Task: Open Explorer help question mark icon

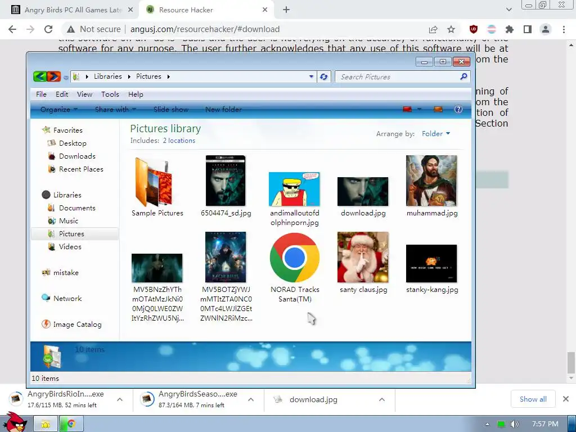Action: (x=458, y=109)
